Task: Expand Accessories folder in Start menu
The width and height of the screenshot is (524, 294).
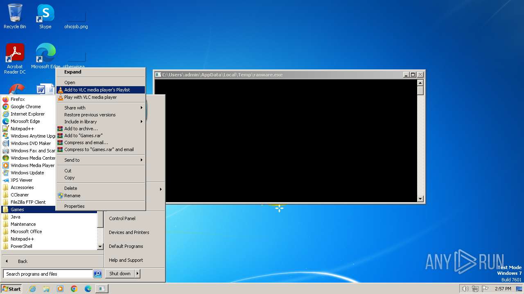Action: [x=22, y=187]
